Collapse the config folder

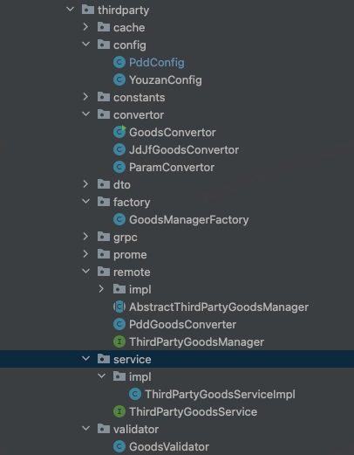85,45
